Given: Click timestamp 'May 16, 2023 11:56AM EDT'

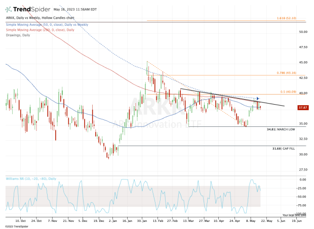Looking at the screenshot, I should pyautogui.click(x=75, y=10).
